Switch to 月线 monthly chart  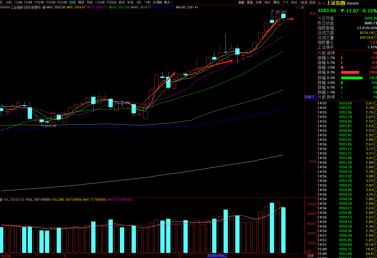point(90,2)
